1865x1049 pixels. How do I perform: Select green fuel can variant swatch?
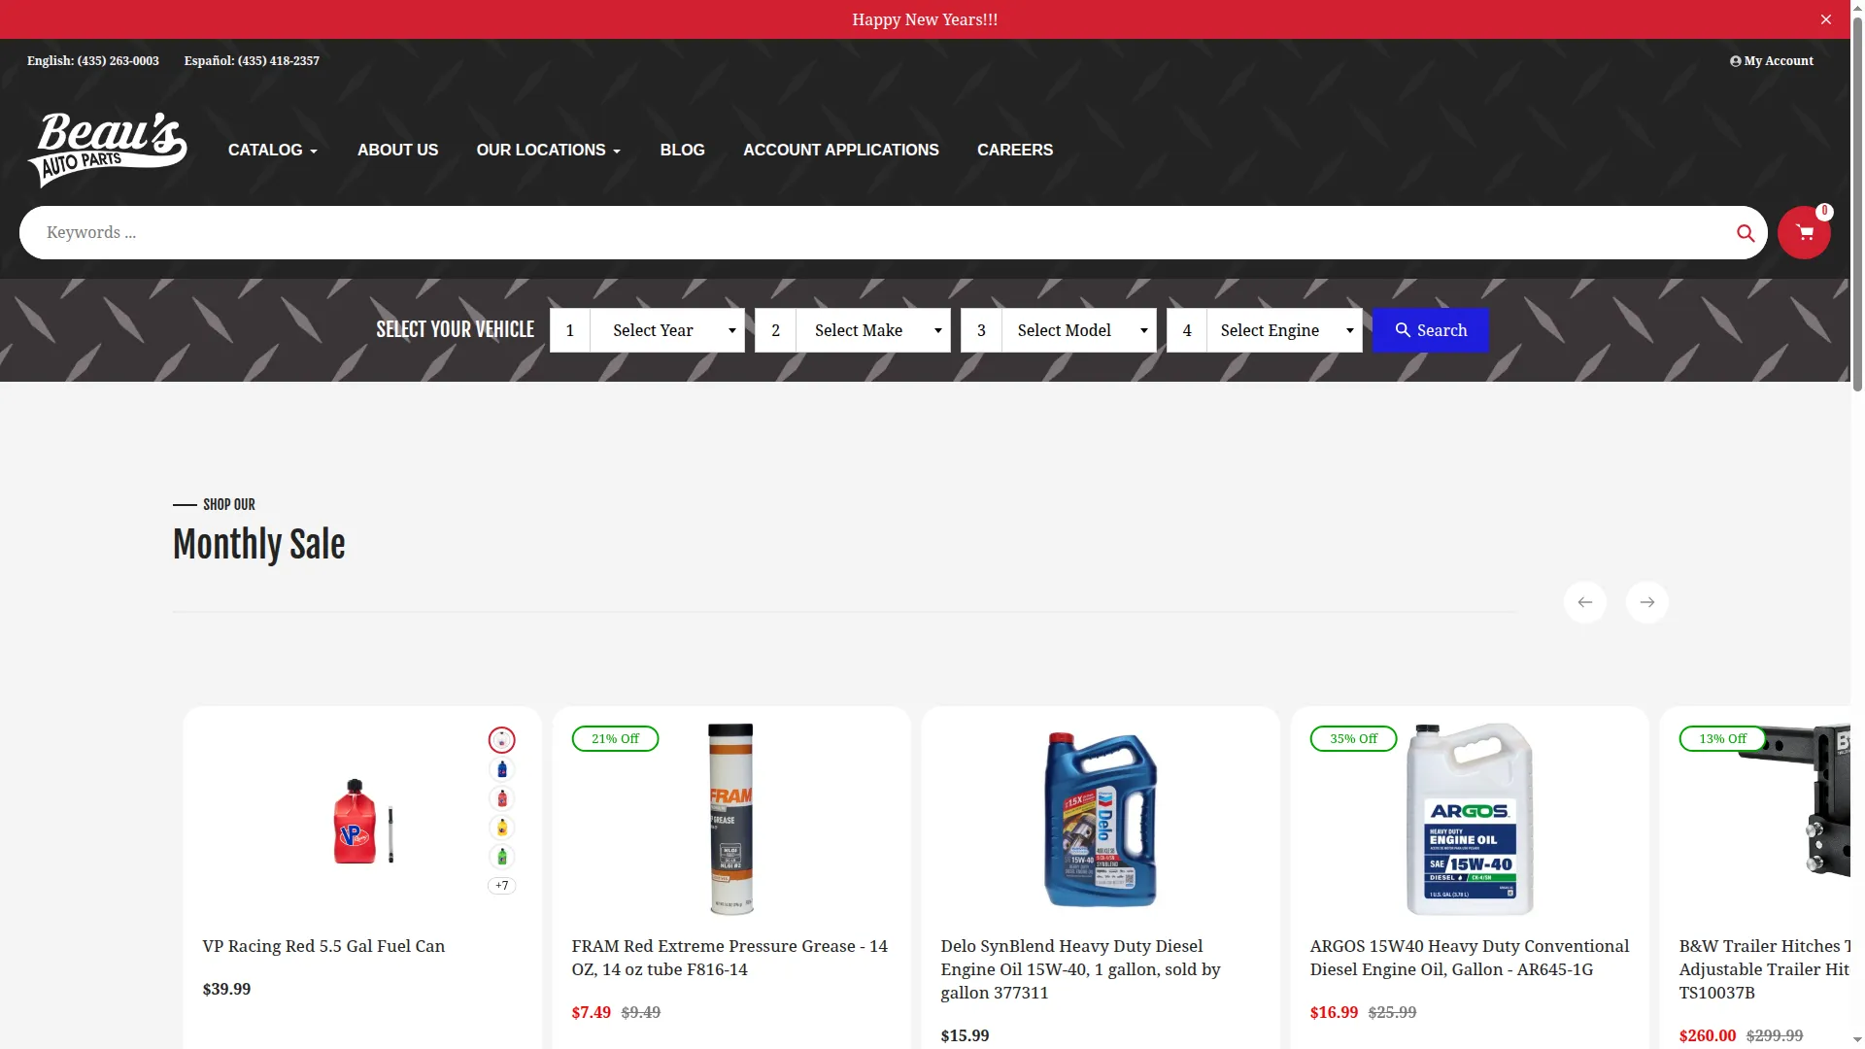[502, 857]
